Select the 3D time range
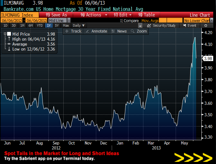Viewport: 216px width, 164px height. (14, 26)
